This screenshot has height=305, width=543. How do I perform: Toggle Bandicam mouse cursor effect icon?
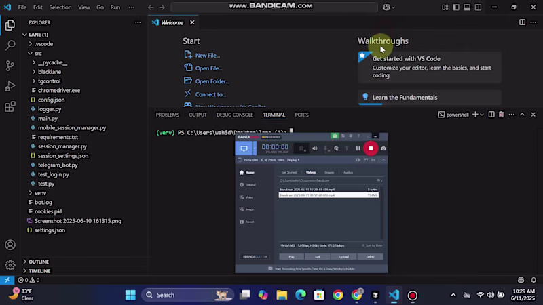(336, 148)
